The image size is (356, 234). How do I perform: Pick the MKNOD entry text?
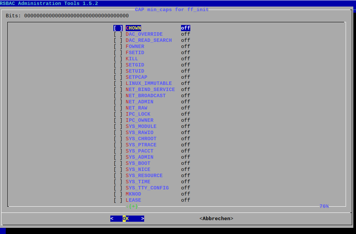coord(133,194)
